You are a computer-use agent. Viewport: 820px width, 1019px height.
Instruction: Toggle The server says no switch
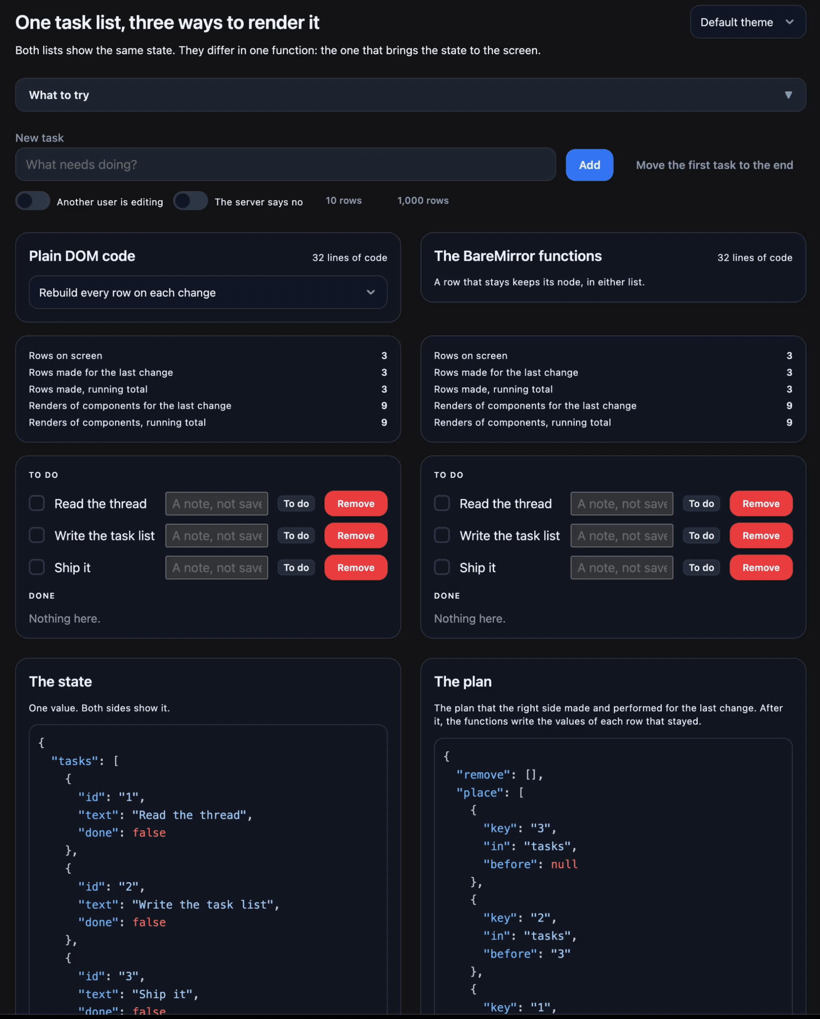[190, 201]
